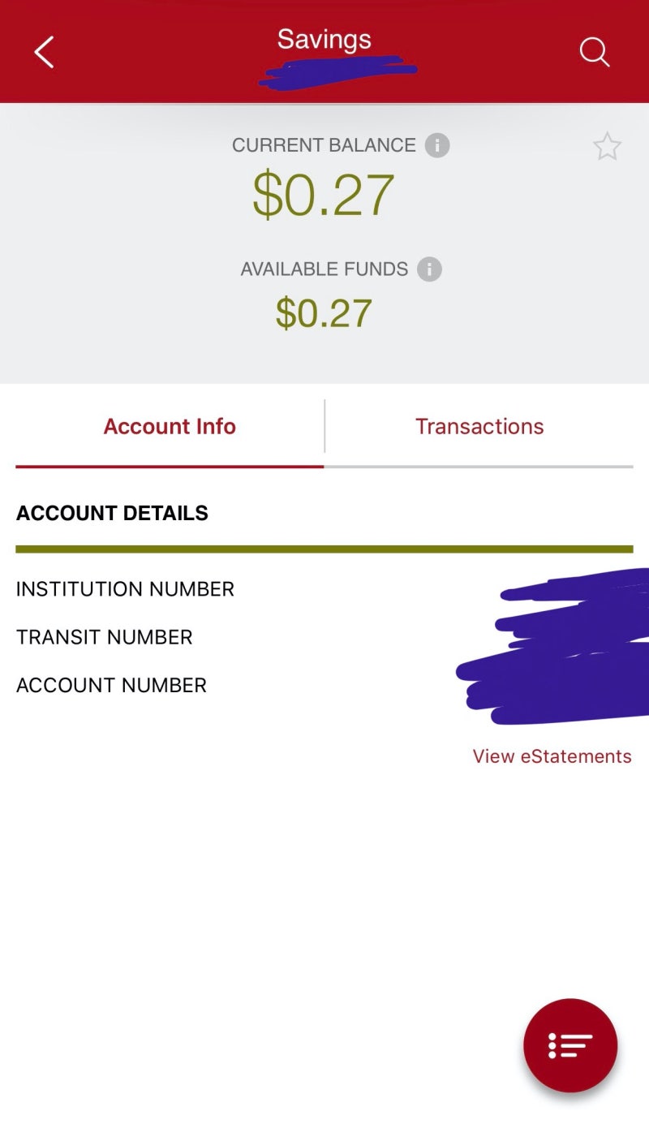Toggle the favorite star for this account
Viewport: 649px width, 1124px height.
point(607,147)
